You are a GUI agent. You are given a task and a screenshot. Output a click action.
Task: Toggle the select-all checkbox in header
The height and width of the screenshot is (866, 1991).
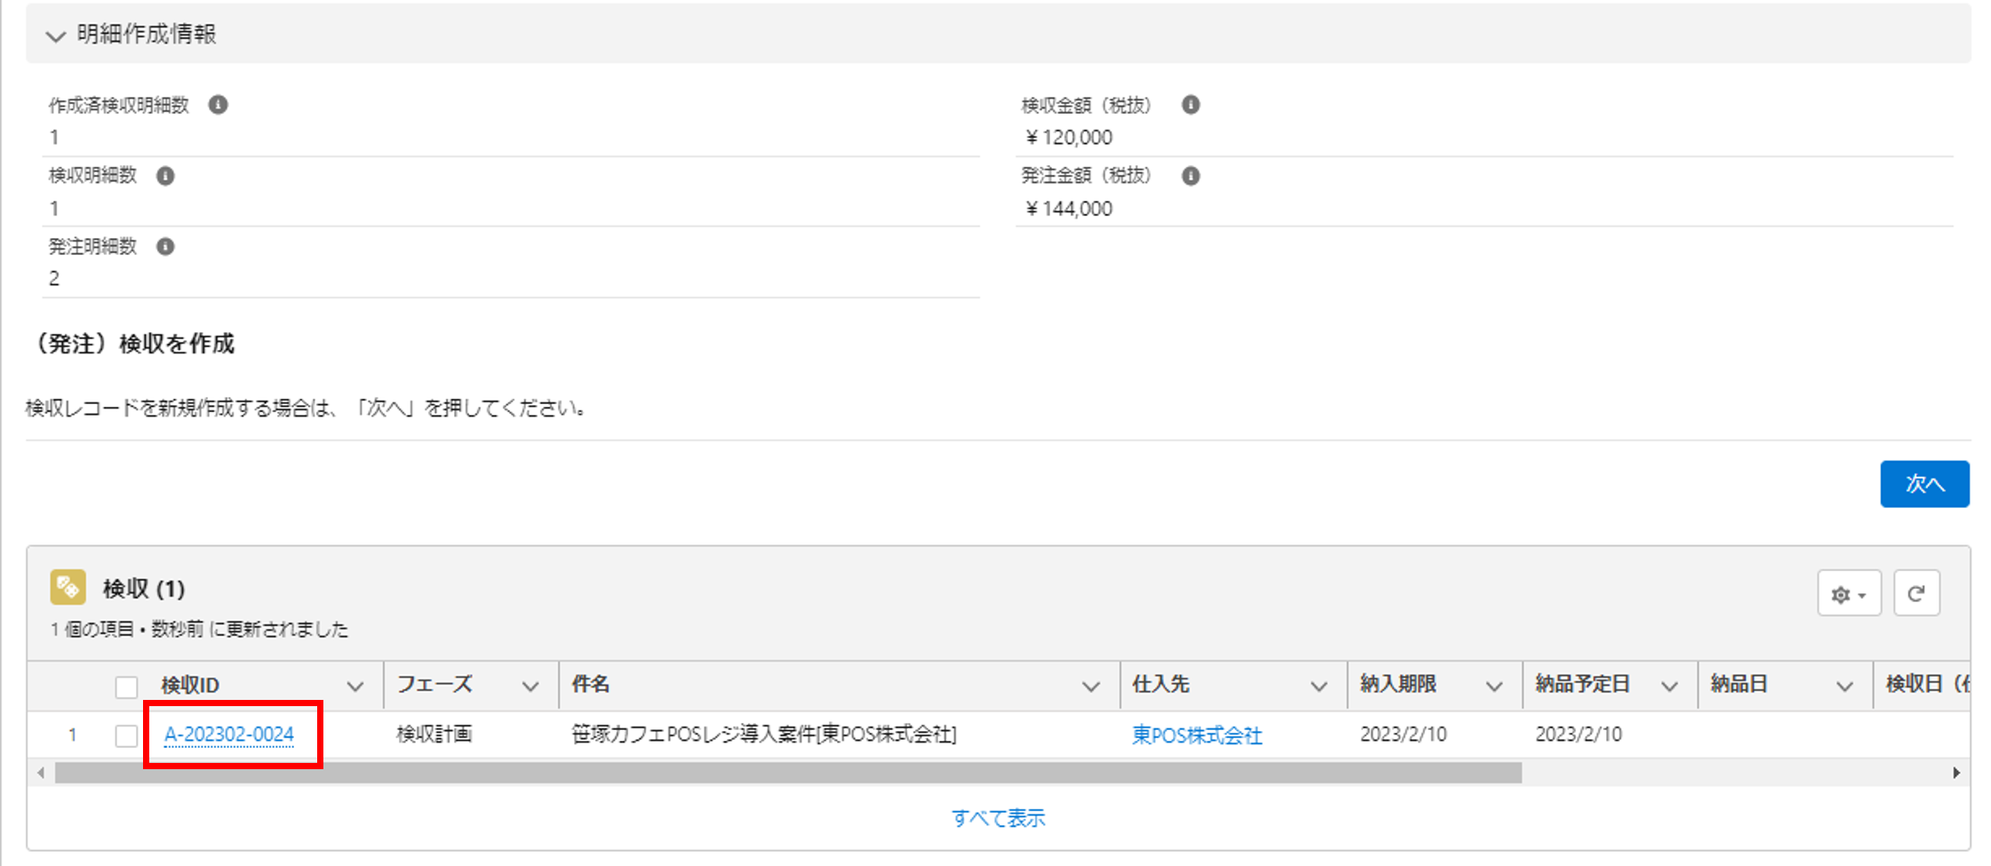(x=126, y=687)
